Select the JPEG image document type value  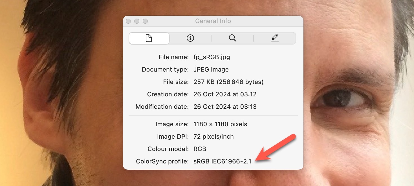point(211,69)
